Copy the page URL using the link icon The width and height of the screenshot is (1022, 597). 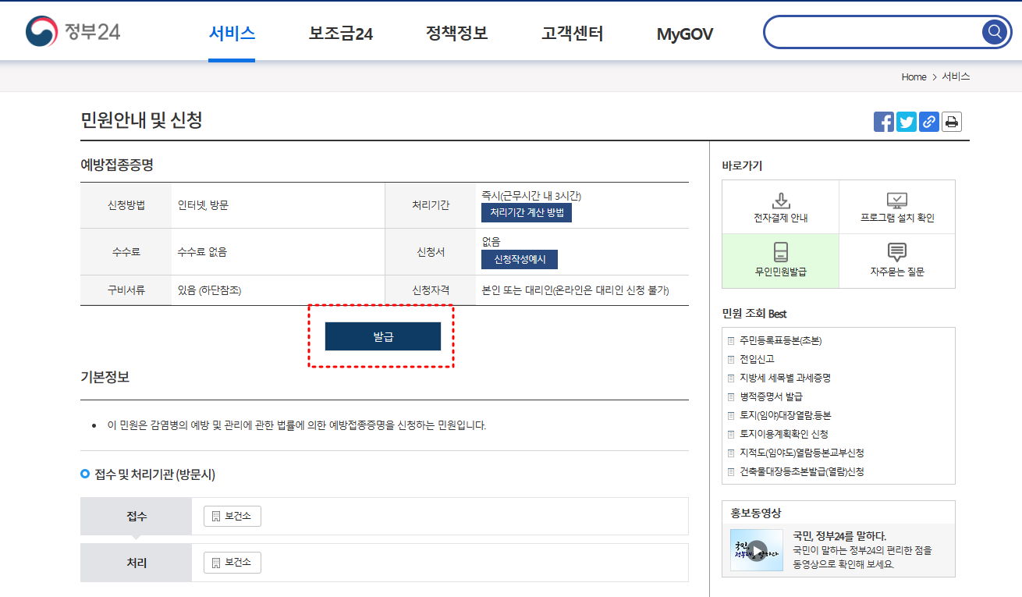tap(928, 122)
